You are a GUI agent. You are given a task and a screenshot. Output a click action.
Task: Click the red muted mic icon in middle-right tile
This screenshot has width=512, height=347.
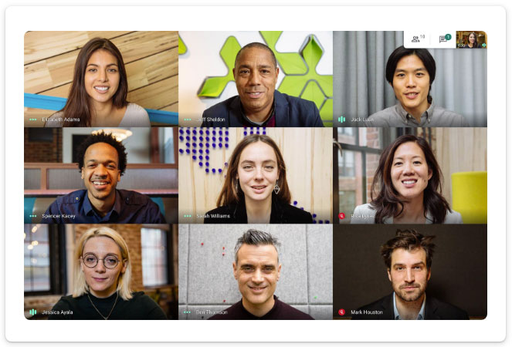coord(341,216)
